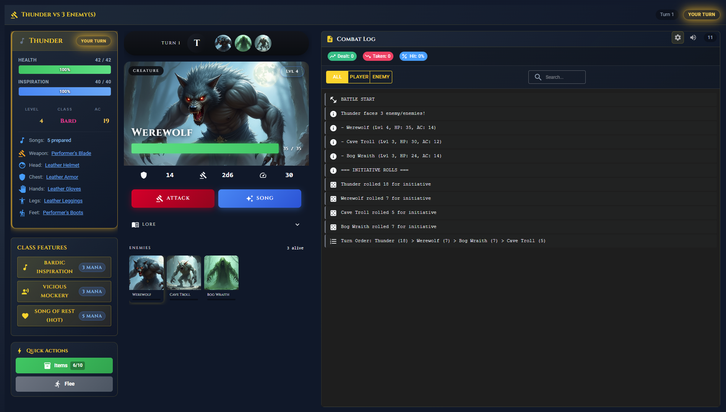Image resolution: width=726 pixels, height=412 pixels.
Task: Click Thunder's green health bar
Action: [x=64, y=70]
